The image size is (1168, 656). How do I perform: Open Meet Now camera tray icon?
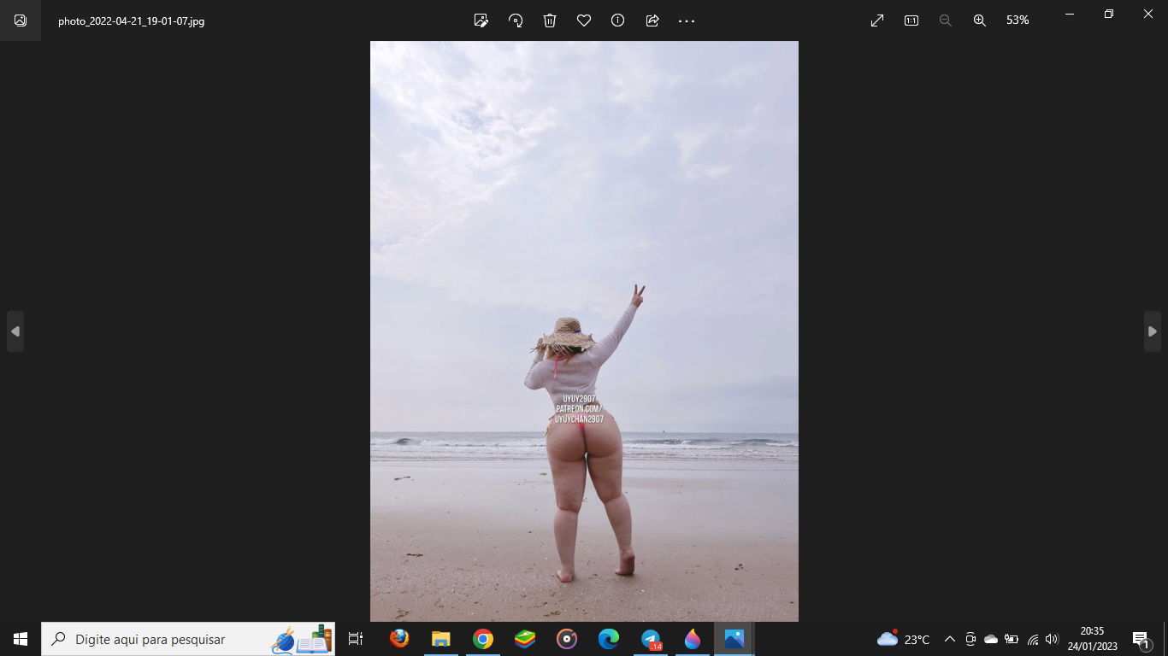(x=970, y=639)
